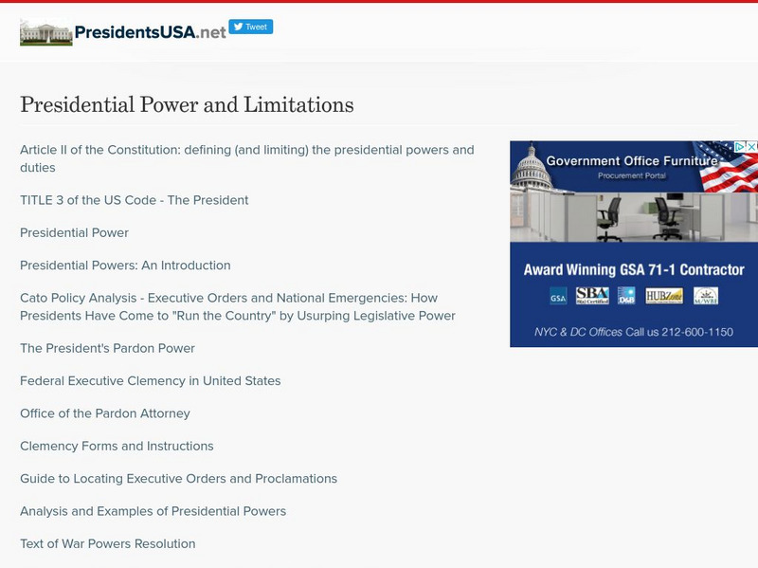Click the D&B logo in the ad

(626, 296)
